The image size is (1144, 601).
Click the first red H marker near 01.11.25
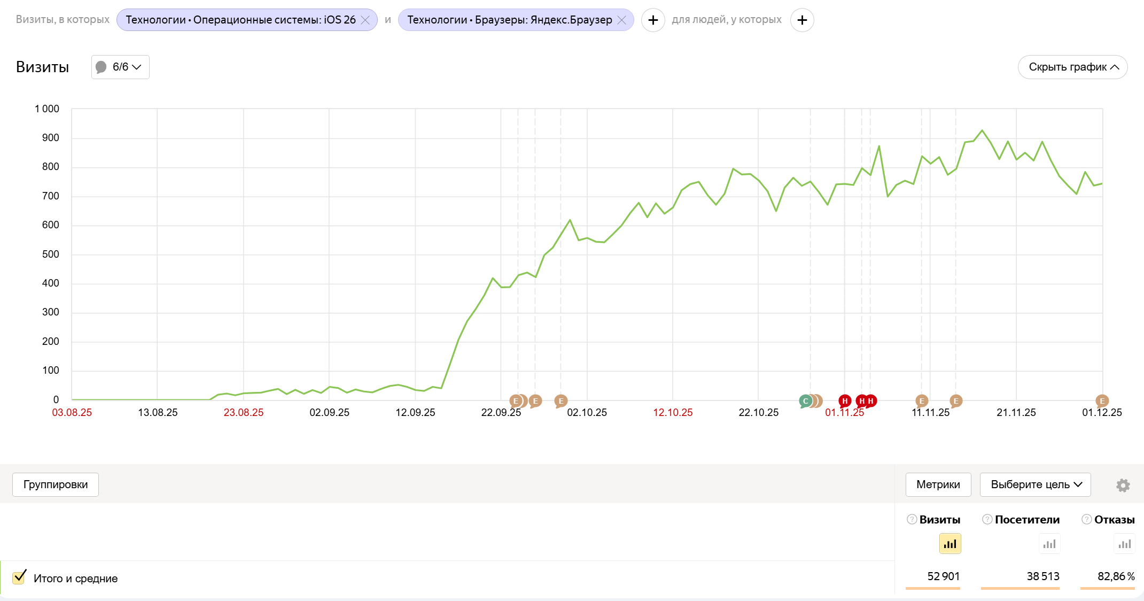click(845, 401)
